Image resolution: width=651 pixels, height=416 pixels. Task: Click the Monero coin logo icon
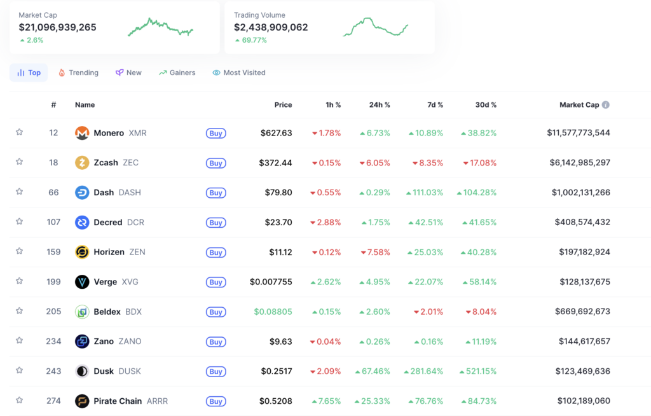82,133
